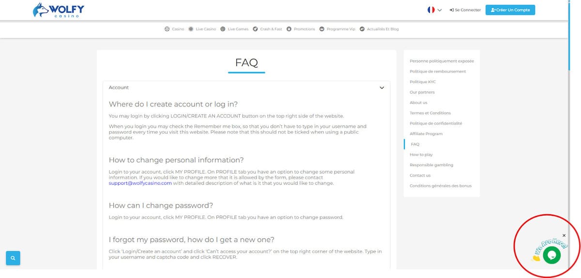Open Affiliate Program sidebar link
Screen dimensions: 581x278
426,134
